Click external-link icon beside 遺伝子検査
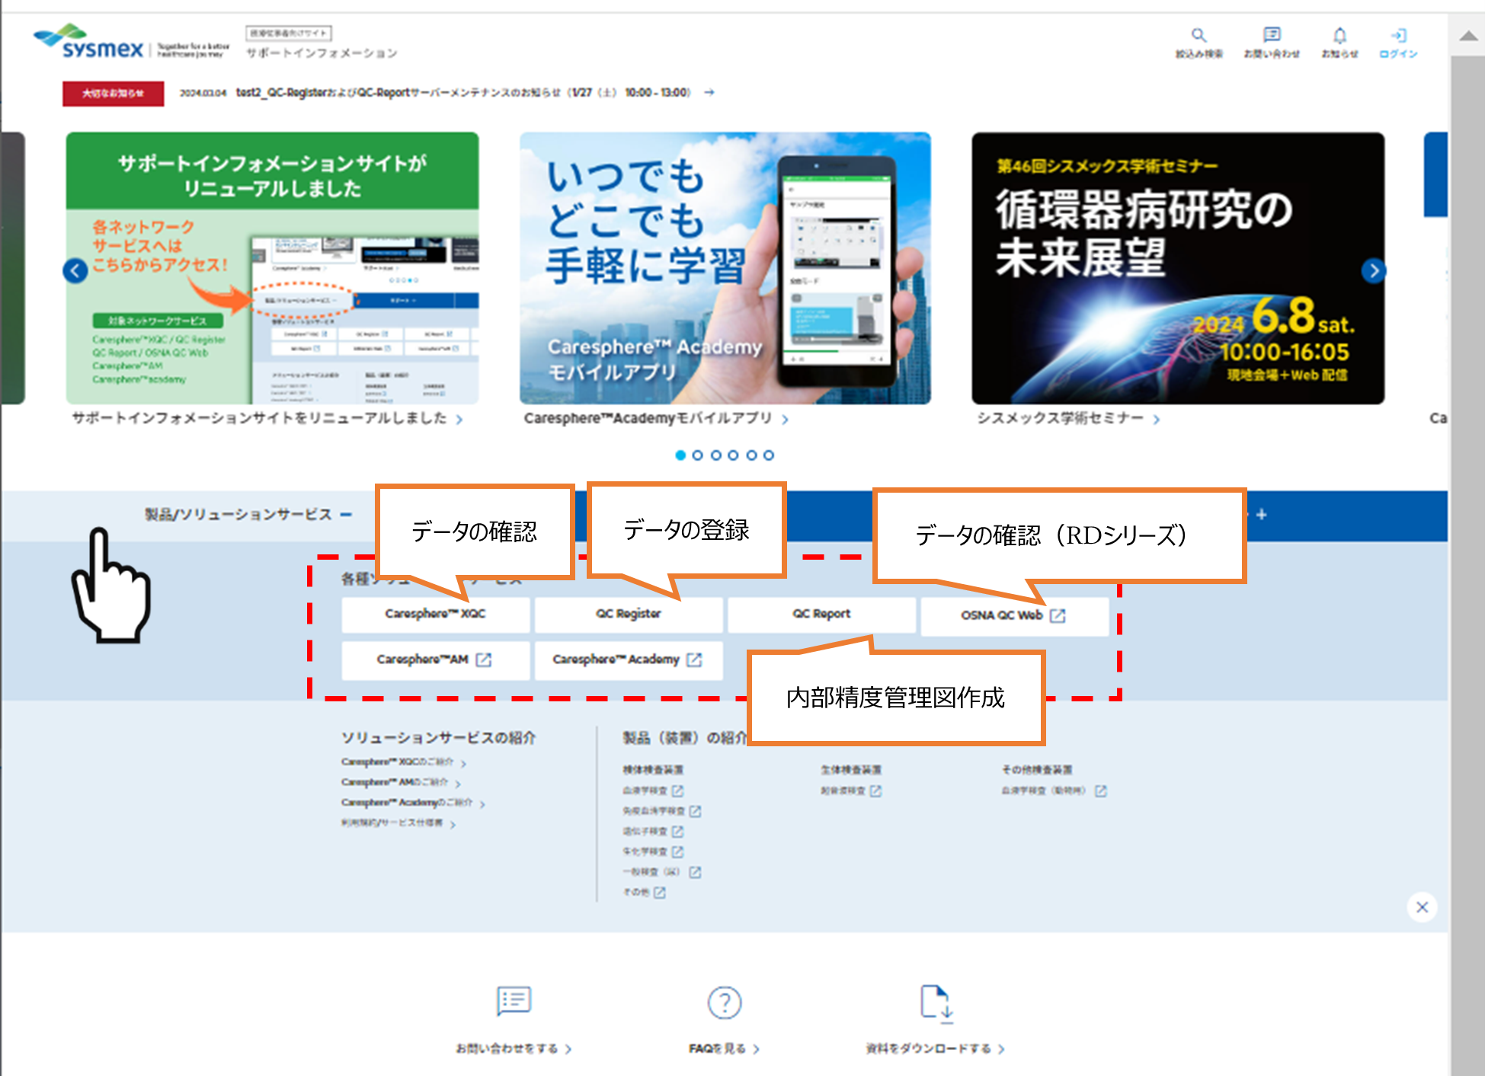 [x=677, y=832]
